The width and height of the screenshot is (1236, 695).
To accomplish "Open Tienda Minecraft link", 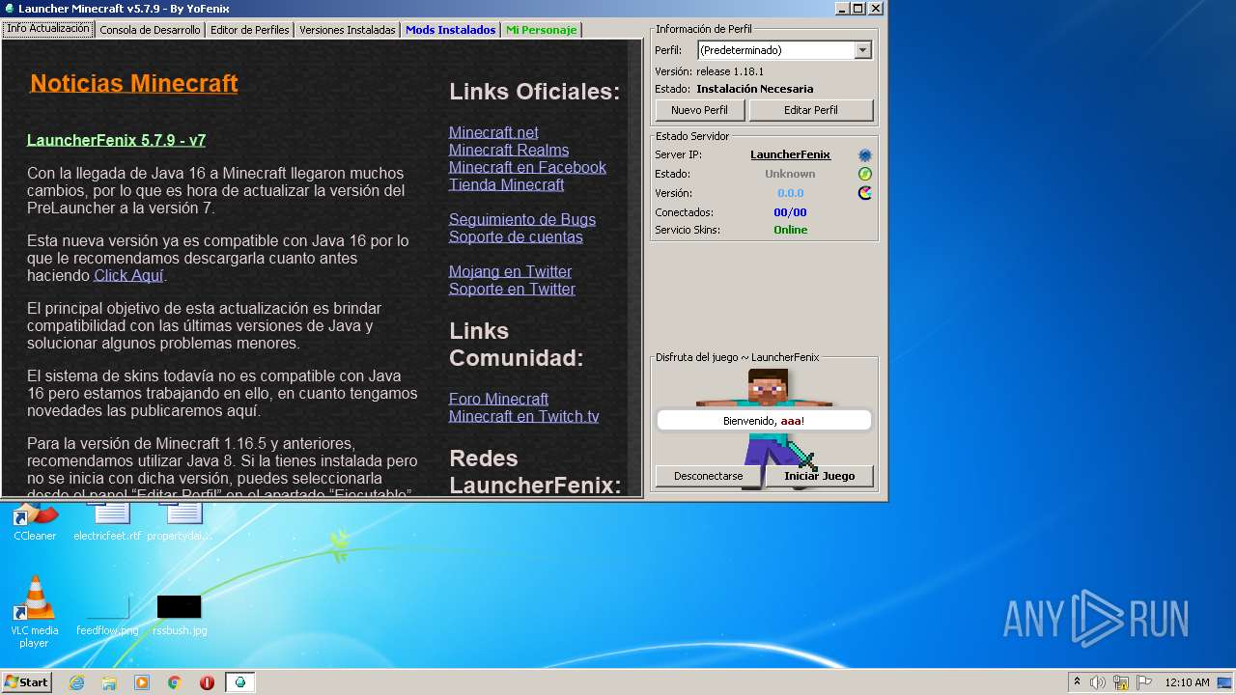I will click(506, 184).
